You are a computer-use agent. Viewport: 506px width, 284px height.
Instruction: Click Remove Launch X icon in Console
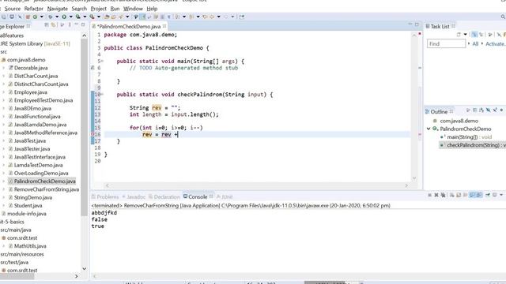point(436,195)
